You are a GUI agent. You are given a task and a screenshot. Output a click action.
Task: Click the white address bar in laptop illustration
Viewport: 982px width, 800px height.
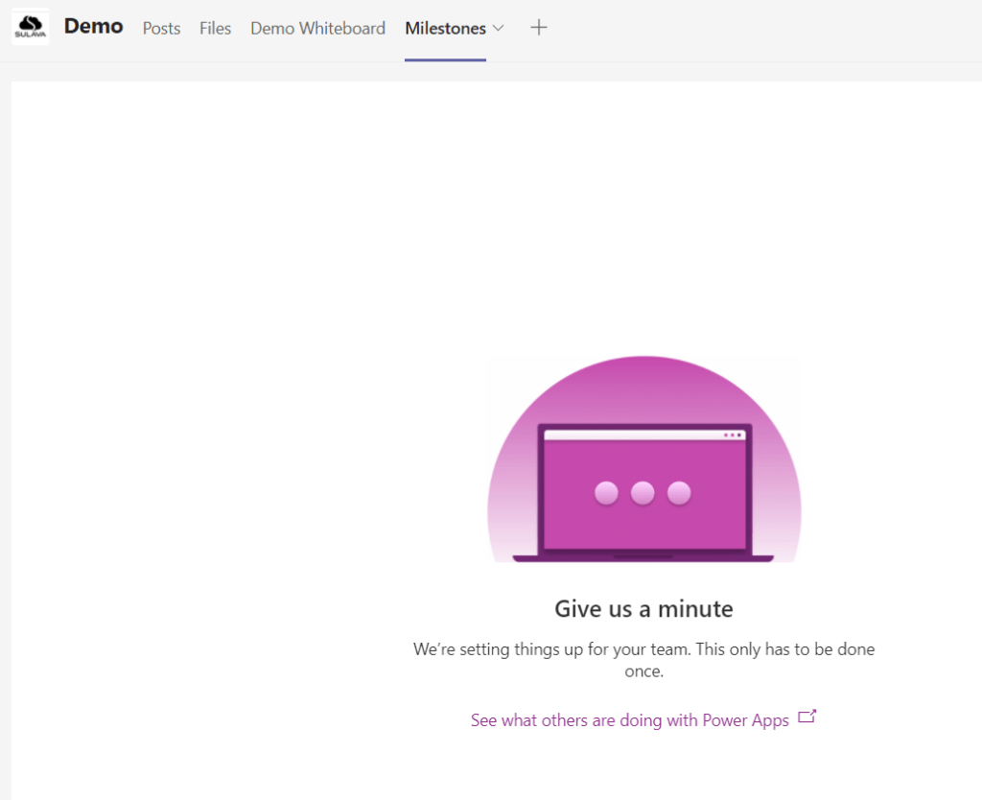click(x=633, y=435)
